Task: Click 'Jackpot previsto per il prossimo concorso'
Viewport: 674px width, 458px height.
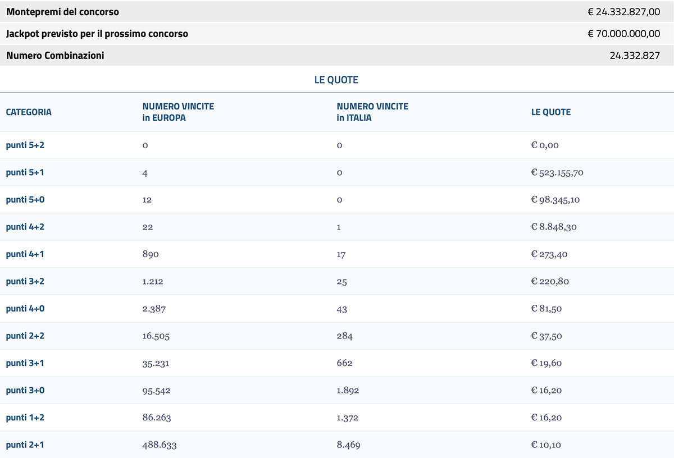Action: [97, 34]
